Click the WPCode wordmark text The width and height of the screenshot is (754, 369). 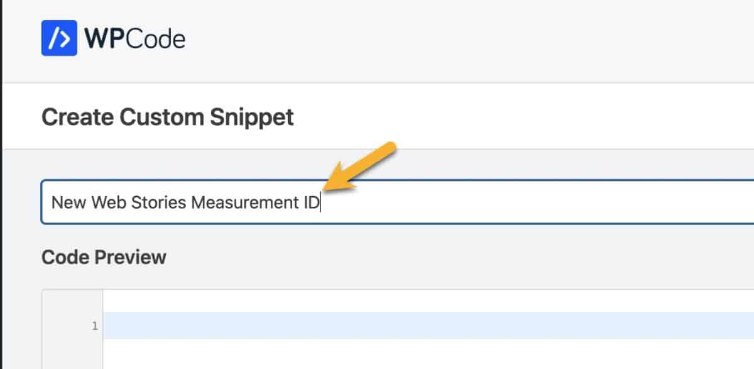(x=135, y=38)
